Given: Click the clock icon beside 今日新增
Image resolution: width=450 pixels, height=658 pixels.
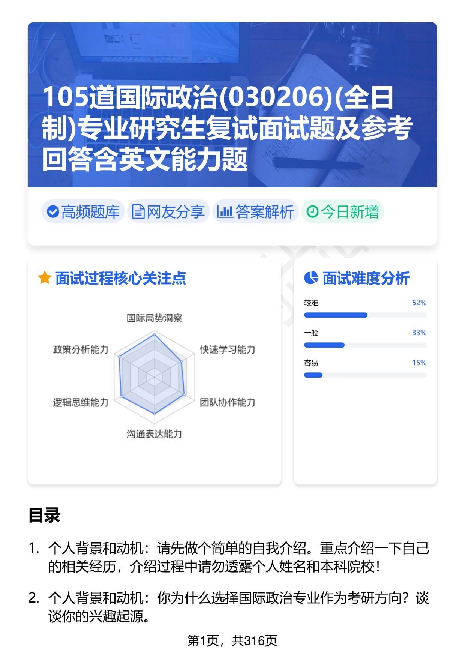Looking at the screenshot, I should coord(312,212).
